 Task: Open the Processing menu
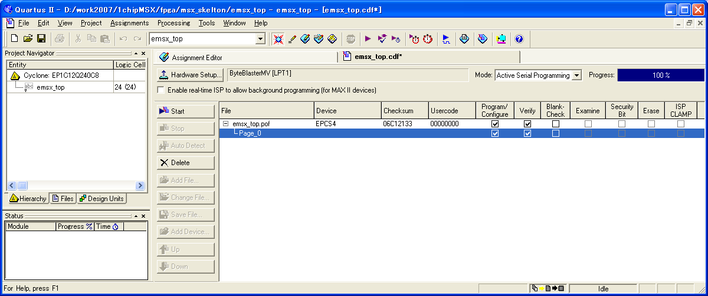[173, 23]
